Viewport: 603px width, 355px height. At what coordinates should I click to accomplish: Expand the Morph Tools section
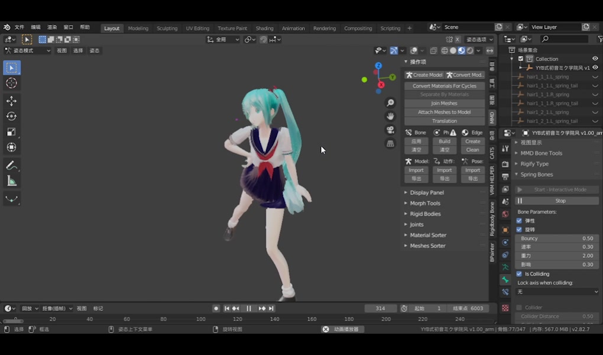point(424,204)
